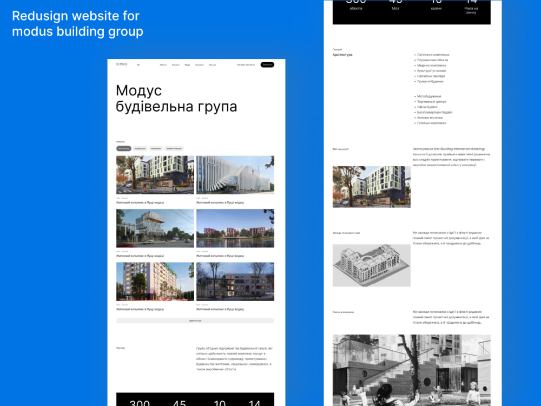Click the 'Багатоквартирні будівлі' list item

434,112
